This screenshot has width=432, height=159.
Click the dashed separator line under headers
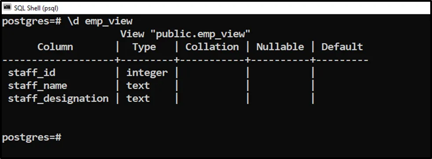pyautogui.click(x=185, y=60)
